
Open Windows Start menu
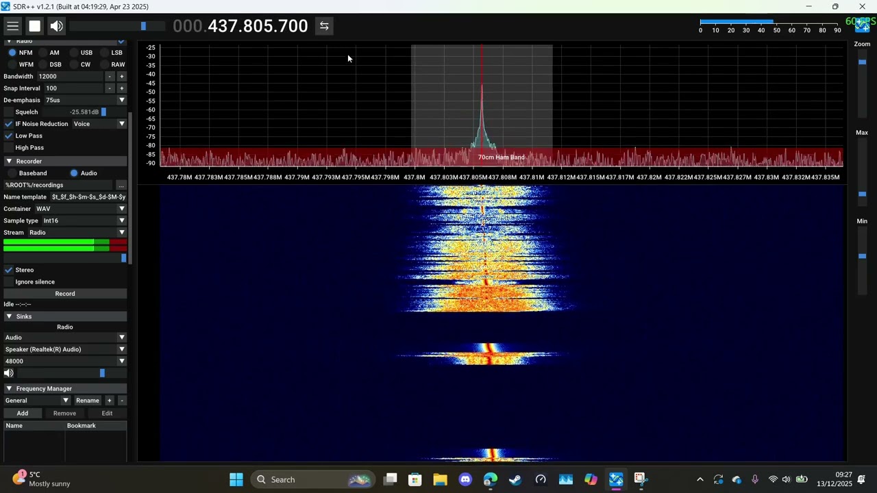click(236, 479)
